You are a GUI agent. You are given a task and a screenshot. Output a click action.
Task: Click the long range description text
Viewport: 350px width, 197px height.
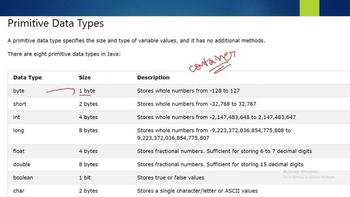click(x=214, y=134)
